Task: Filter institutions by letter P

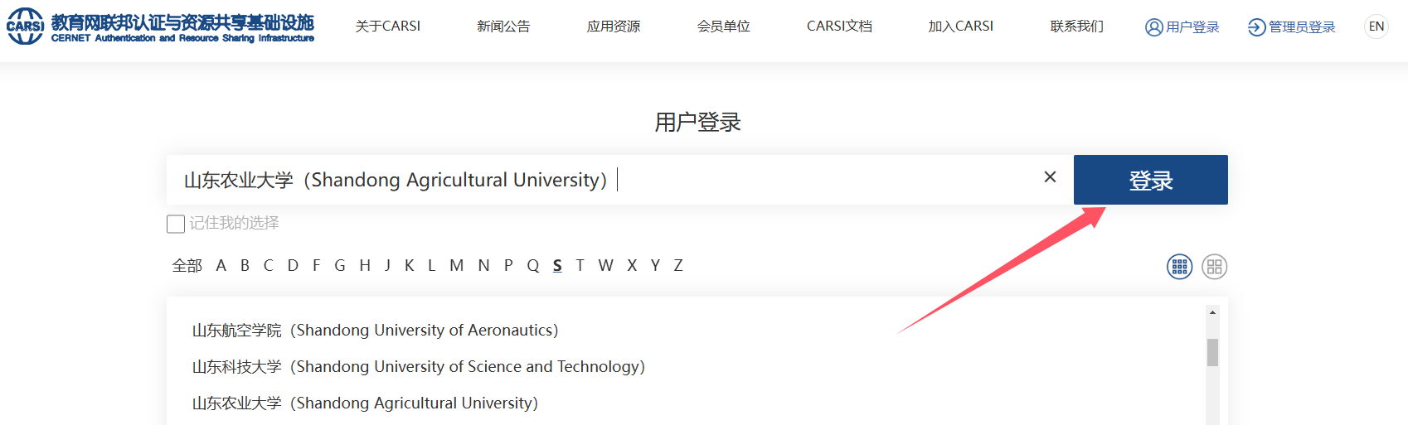Action: (x=508, y=266)
